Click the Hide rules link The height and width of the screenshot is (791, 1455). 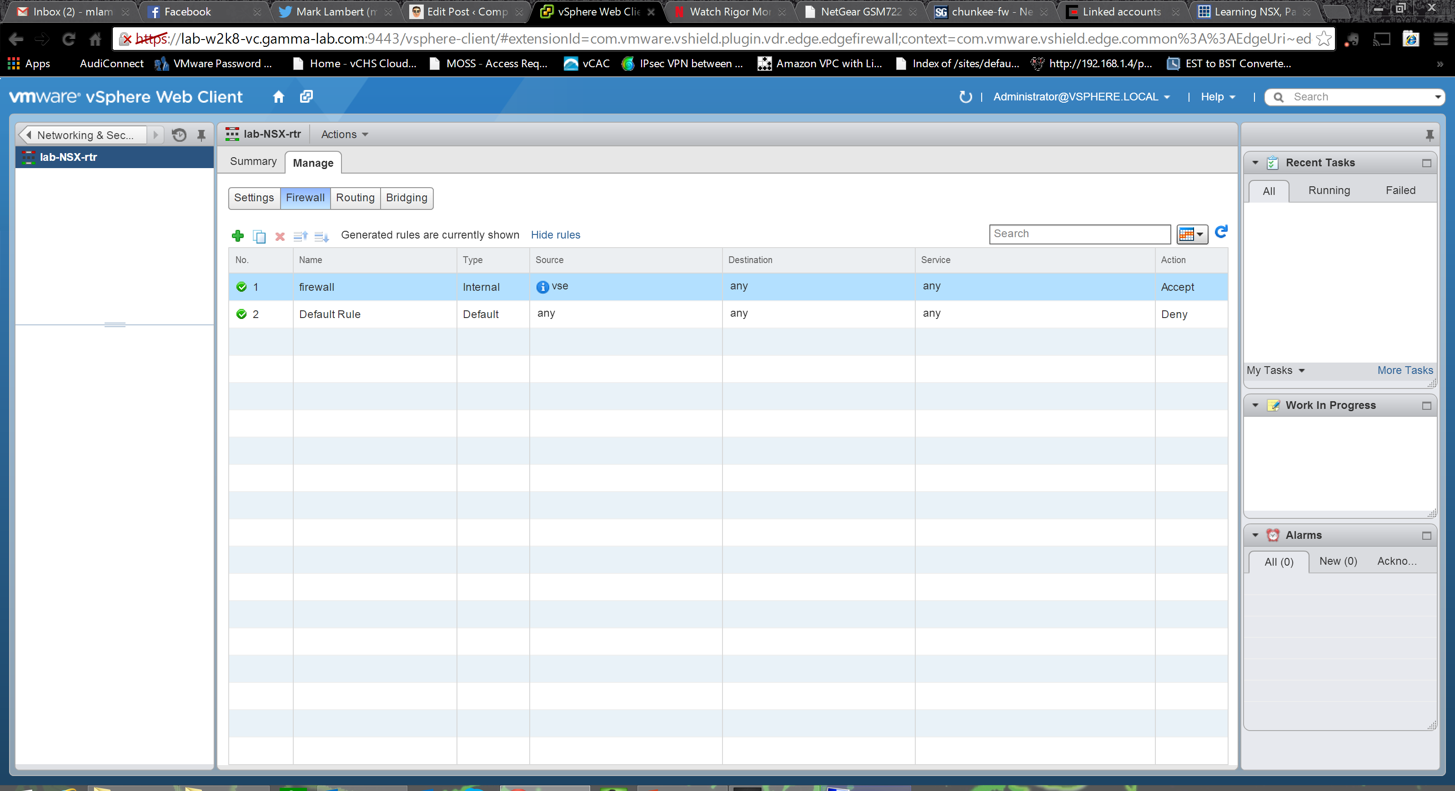pyautogui.click(x=555, y=235)
